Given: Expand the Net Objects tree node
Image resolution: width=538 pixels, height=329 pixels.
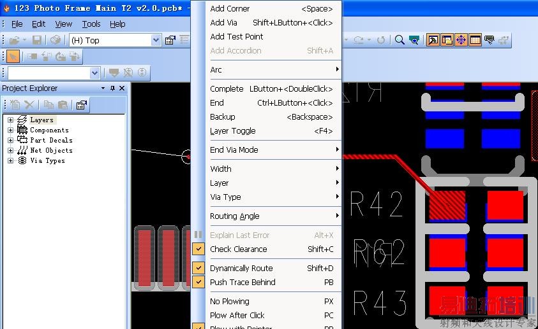Looking at the screenshot, I should click(x=11, y=150).
